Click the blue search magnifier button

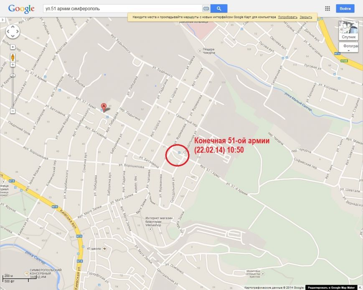[x=219, y=9]
